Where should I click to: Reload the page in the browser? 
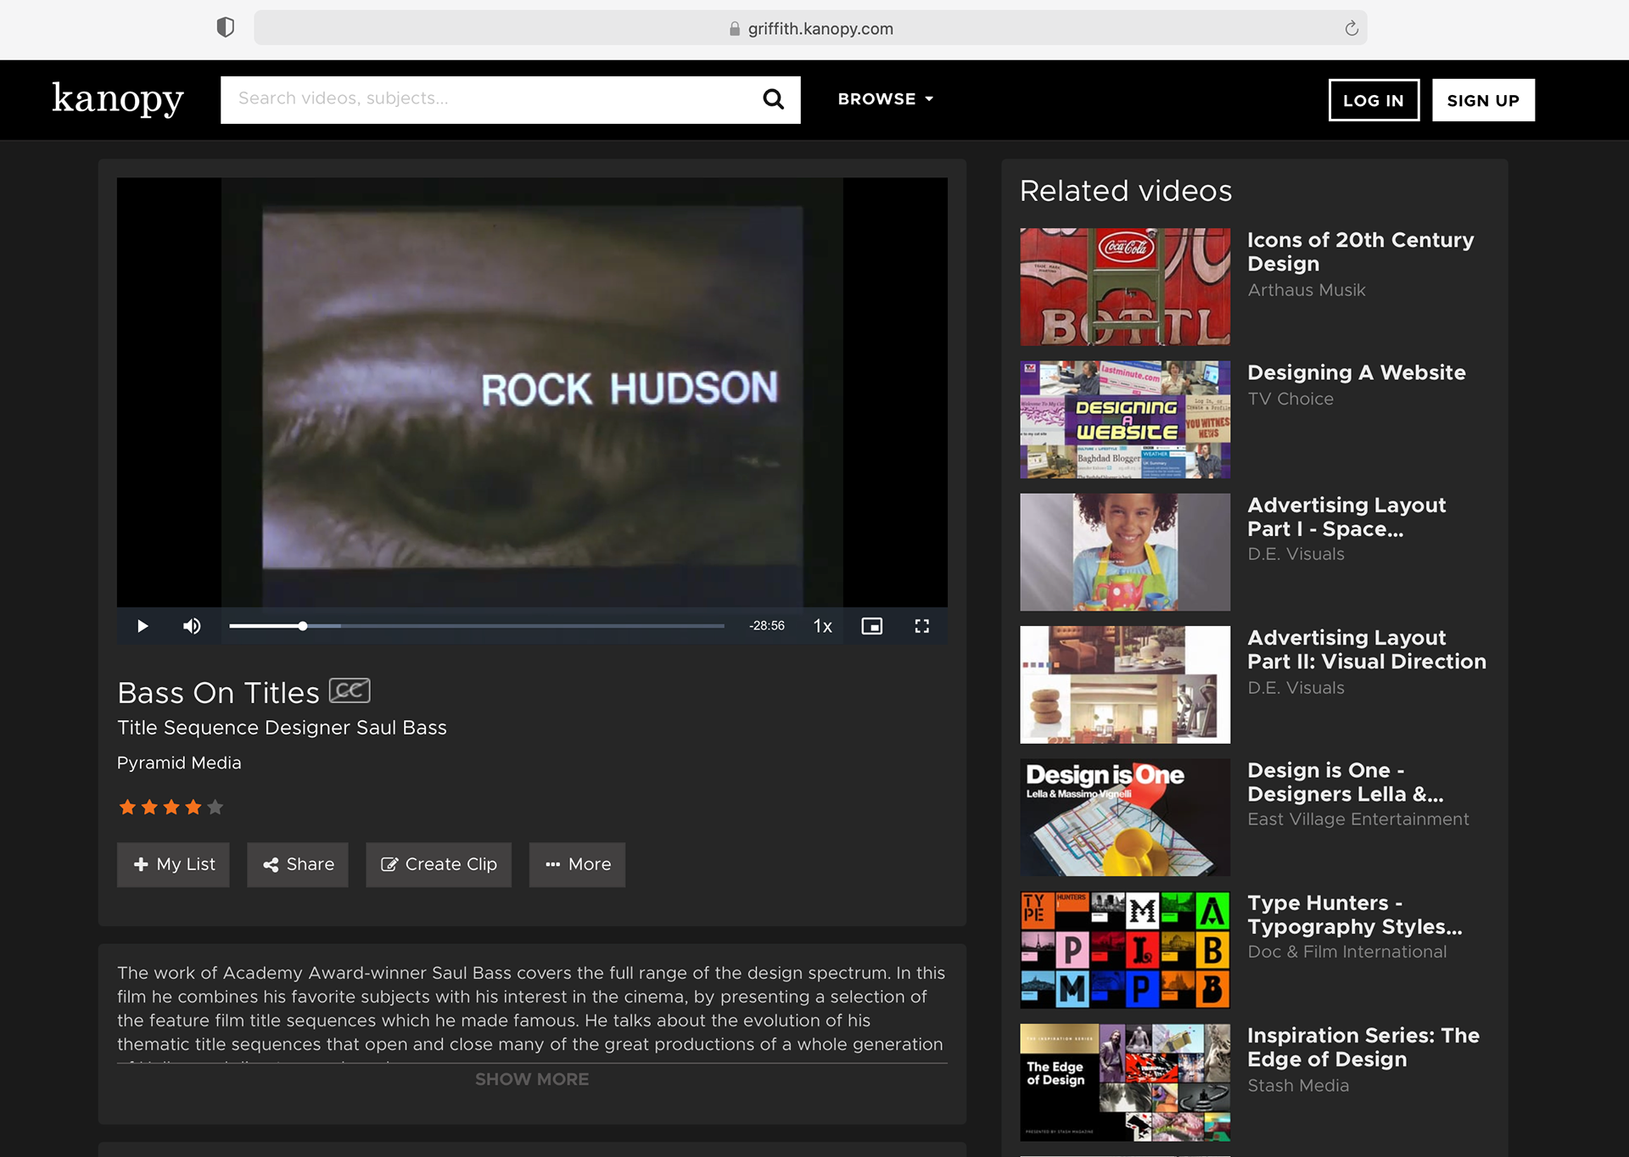click(x=1352, y=29)
